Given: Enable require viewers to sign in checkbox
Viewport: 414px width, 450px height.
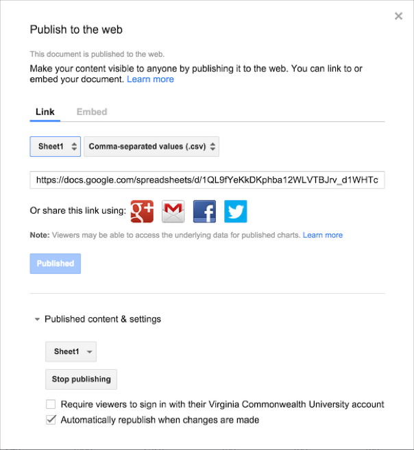Looking at the screenshot, I should click(x=51, y=404).
